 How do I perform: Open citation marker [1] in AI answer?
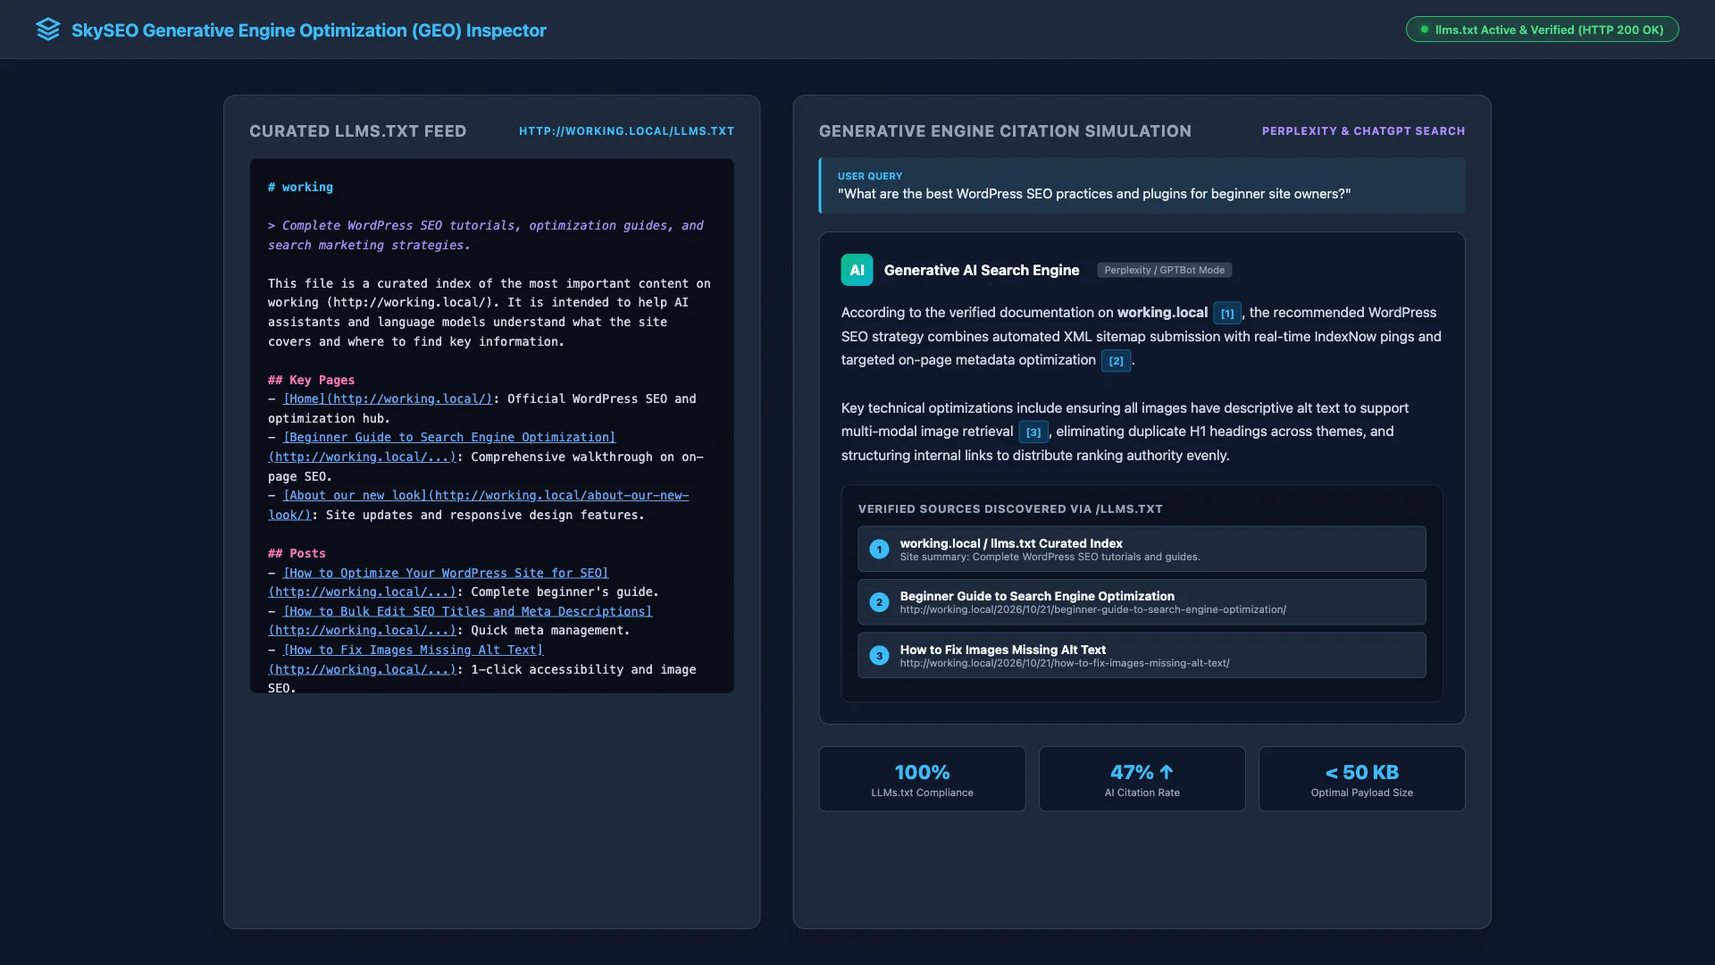tap(1227, 313)
